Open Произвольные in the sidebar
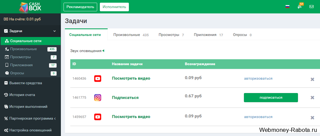320x136 pixels. [31, 49]
